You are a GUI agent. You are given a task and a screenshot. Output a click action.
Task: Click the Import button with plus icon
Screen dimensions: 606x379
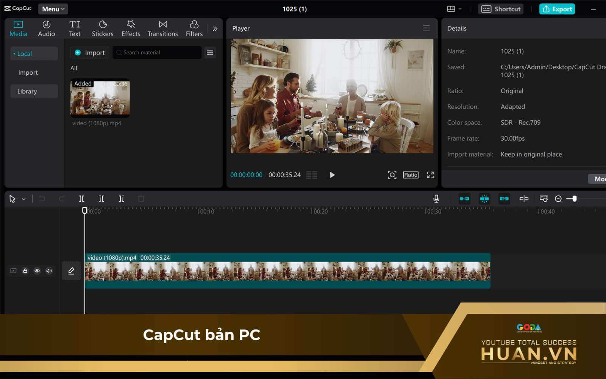(90, 53)
